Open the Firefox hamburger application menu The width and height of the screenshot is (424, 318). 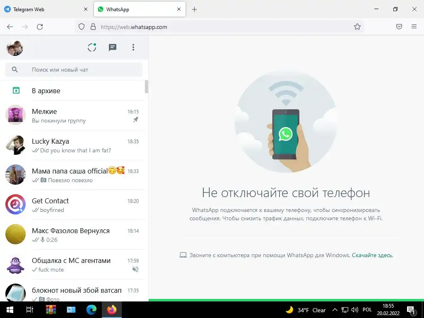pyautogui.click(x=414, y=26)
